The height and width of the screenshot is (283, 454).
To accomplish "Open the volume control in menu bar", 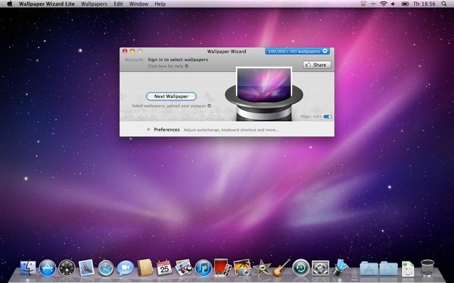I will 393,4.
